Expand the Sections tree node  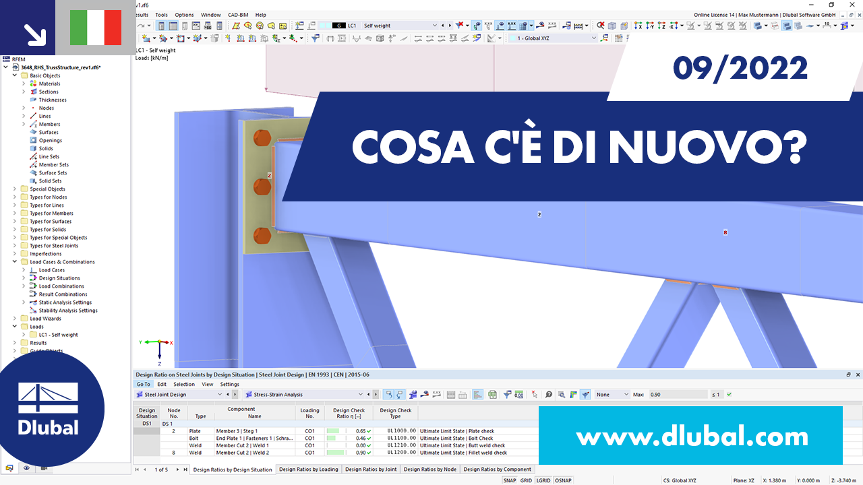coord(24,92)
